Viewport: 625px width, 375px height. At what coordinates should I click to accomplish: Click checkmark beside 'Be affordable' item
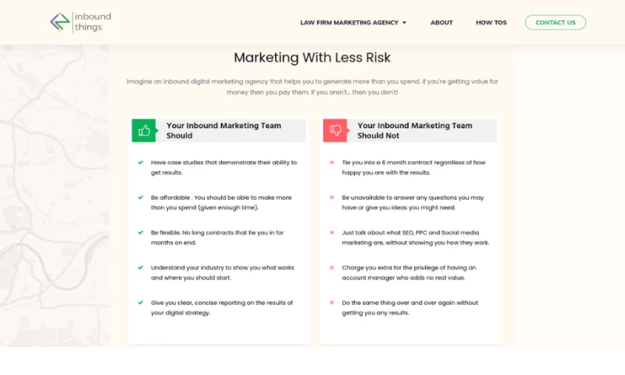coord(141,198)
